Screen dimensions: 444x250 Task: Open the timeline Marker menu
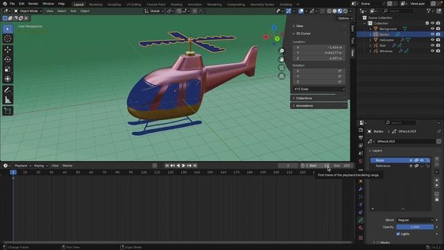[x=67, y=165]
